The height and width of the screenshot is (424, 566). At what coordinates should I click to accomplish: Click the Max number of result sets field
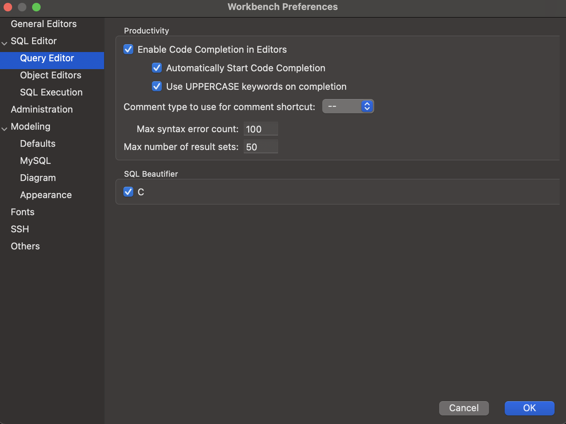click(261, 146)
